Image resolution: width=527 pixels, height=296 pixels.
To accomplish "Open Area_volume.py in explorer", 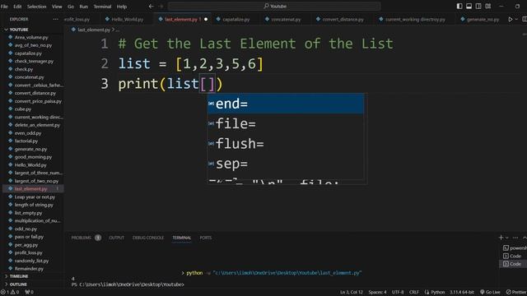I will [31, 37].
